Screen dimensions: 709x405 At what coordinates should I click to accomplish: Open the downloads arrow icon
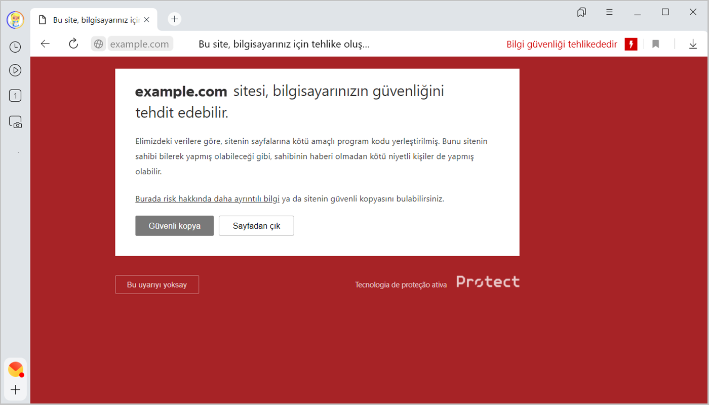tap(693, 44)
